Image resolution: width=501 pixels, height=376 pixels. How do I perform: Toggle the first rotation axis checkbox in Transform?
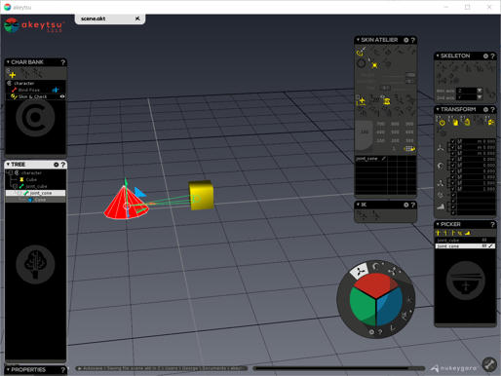453,160
